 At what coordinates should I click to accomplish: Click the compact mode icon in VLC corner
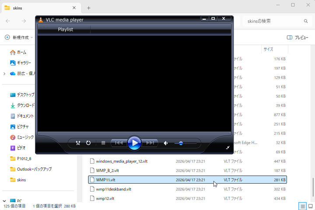227,147
